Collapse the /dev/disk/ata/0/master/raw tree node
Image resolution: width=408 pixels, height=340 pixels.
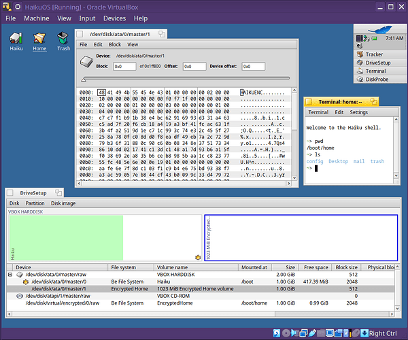pyautogui.click(x=10, y=275)
